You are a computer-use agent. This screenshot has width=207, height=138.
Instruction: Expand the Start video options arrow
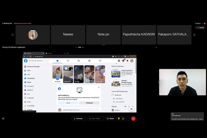(102, 119)
